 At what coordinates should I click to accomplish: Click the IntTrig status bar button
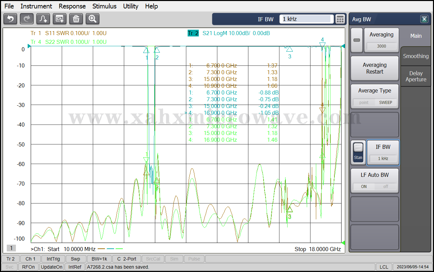pos(53,259)
